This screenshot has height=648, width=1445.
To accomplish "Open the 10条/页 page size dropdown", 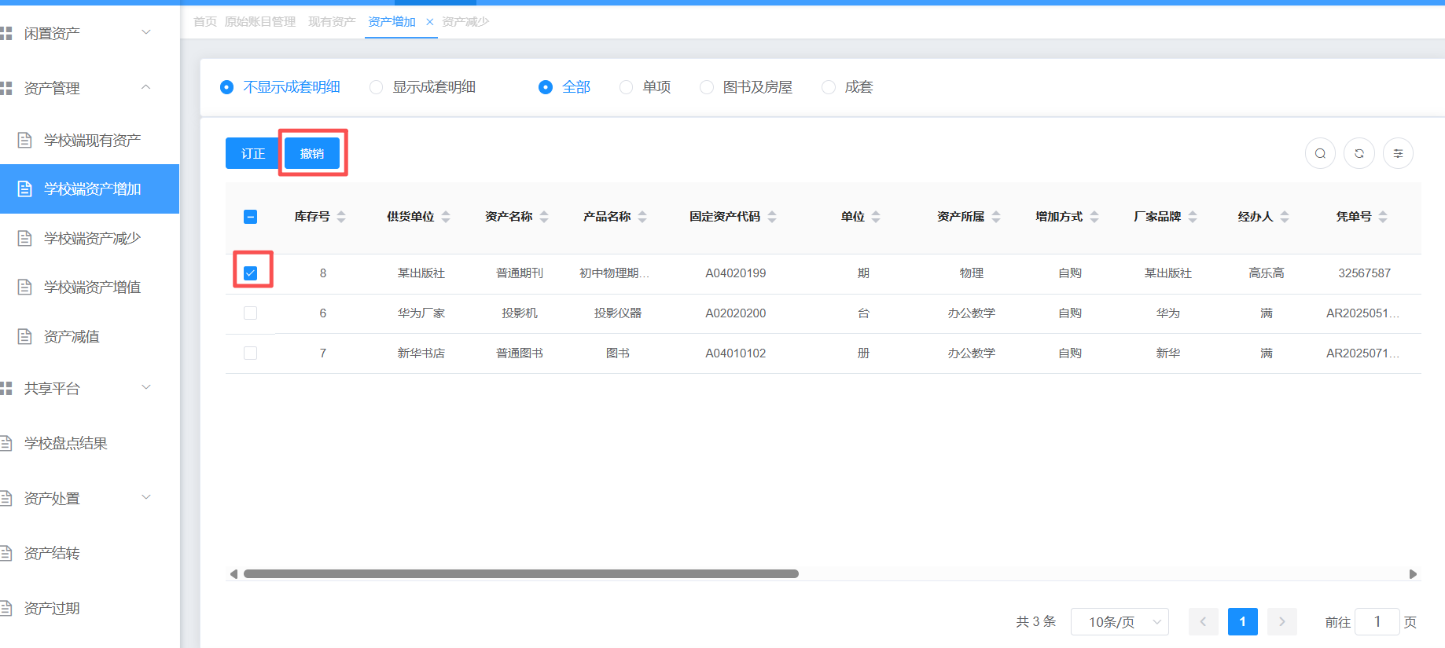I will [x=1120, y=621].
